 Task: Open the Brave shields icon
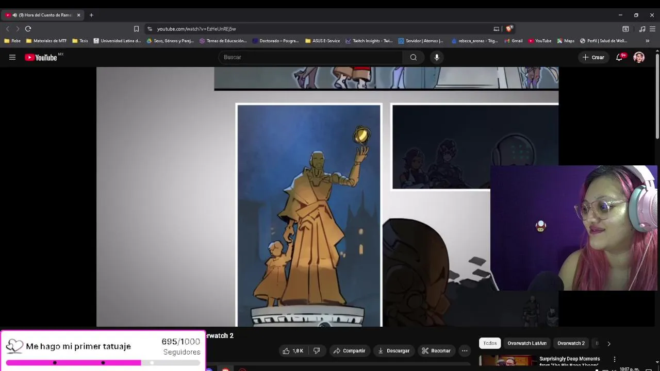(509, 29)
